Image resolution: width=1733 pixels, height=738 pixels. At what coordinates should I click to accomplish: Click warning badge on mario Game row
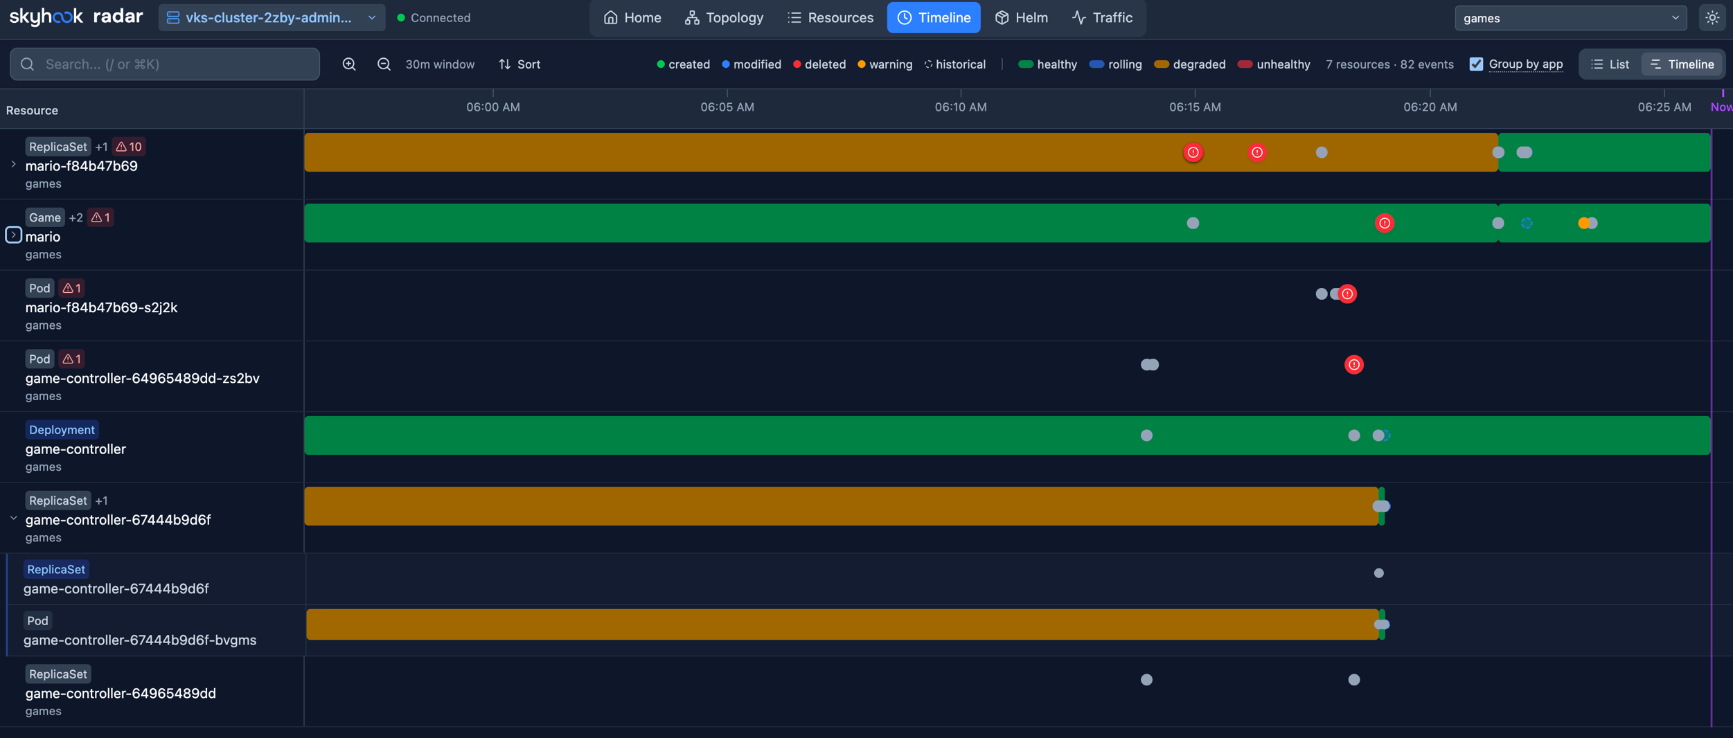(100, 217)
